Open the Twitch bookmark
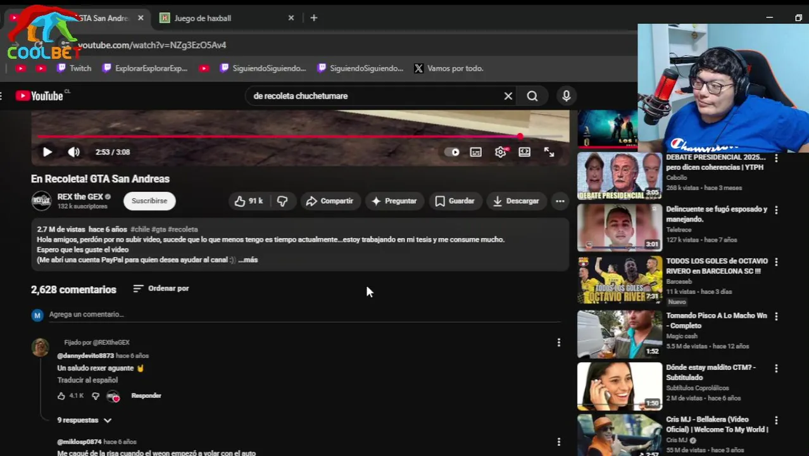 click(x=74, y=68)
